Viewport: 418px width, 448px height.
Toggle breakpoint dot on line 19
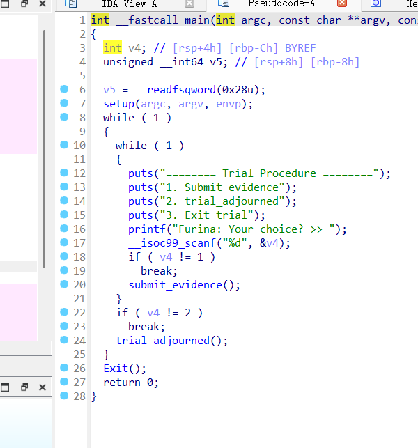point(64,270)
